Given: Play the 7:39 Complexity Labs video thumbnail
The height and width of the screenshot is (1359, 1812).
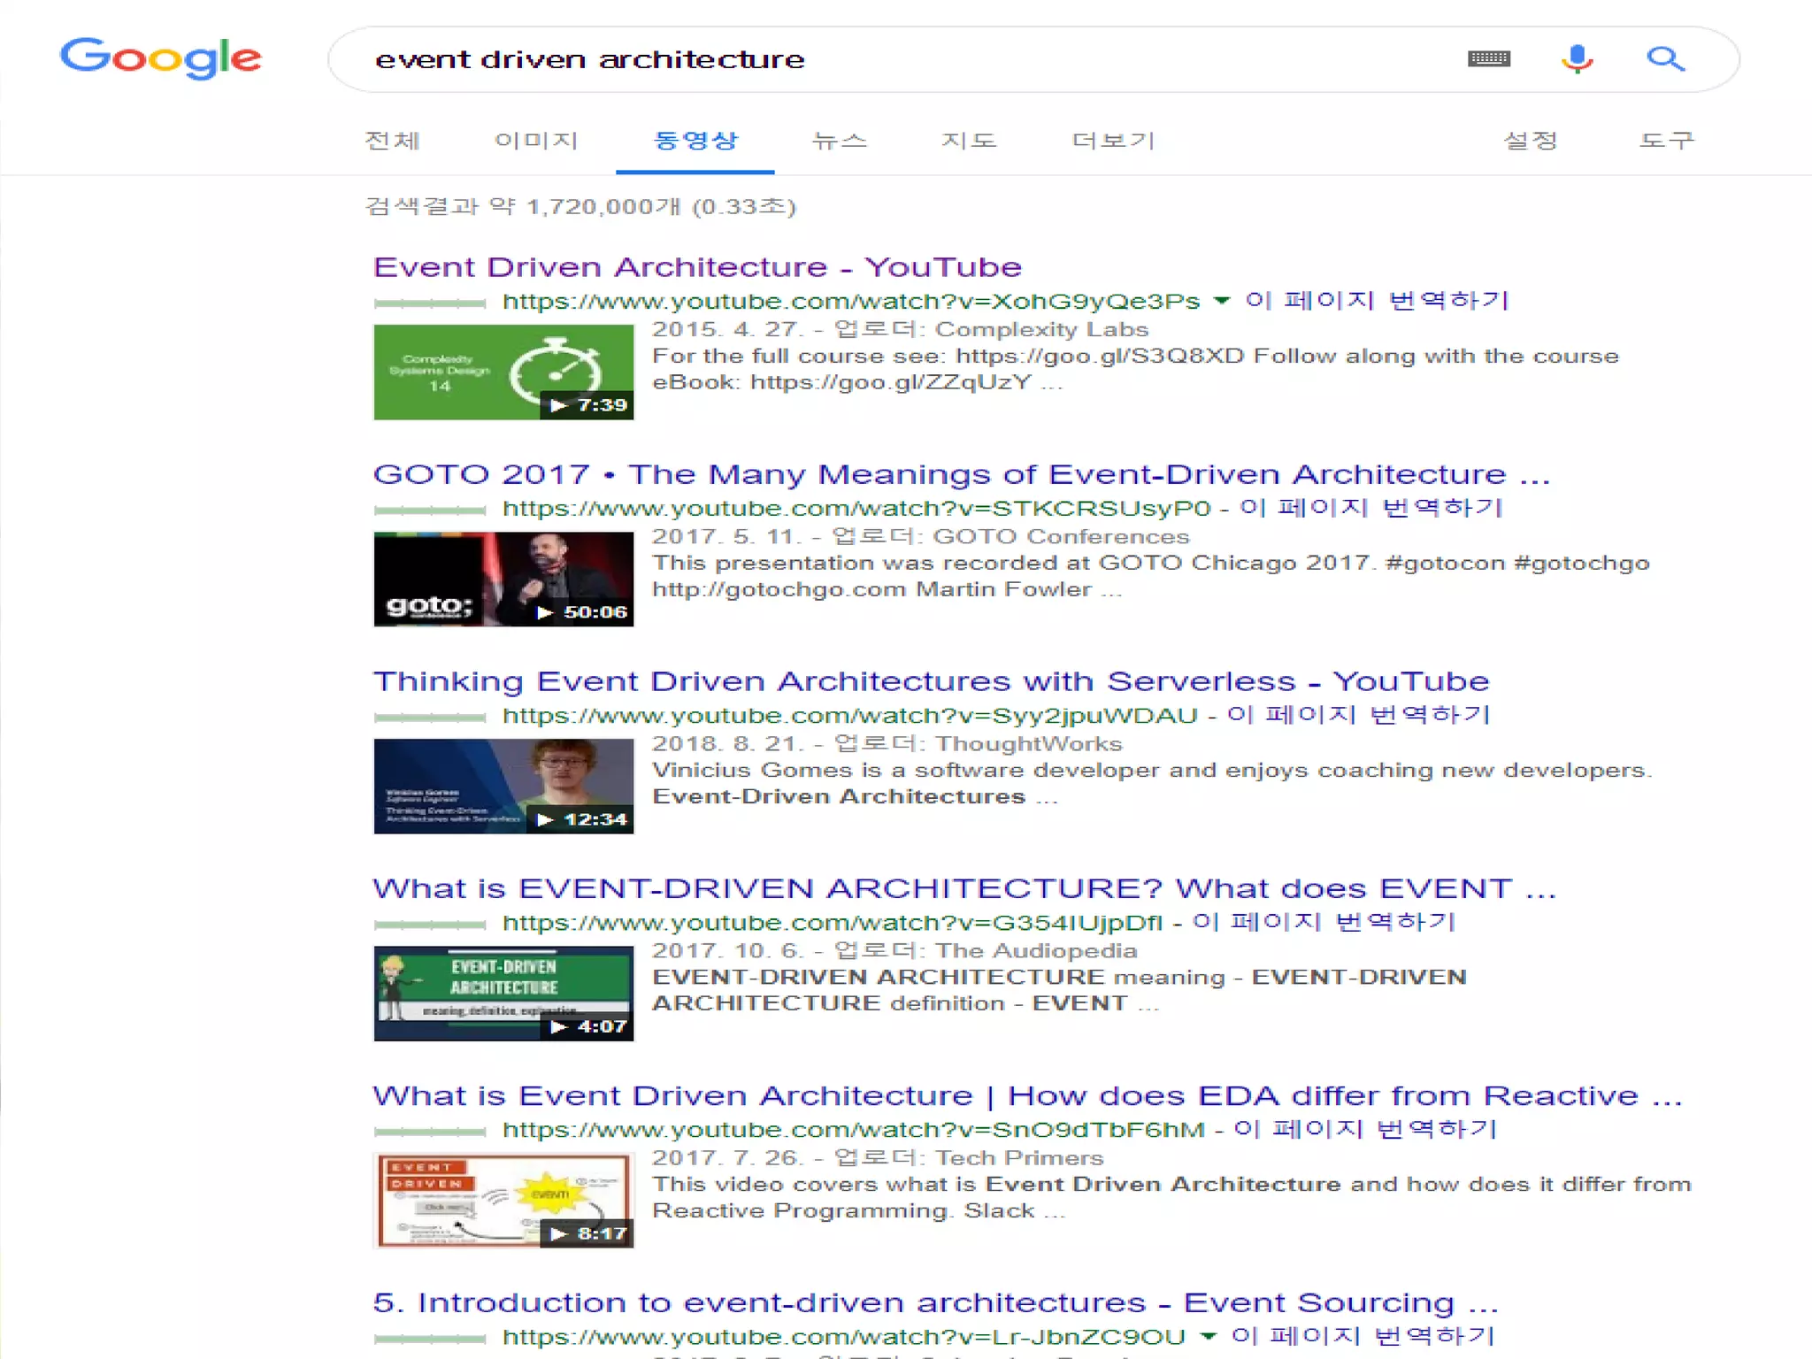Looking at the screenshot, I should [503, 372].
